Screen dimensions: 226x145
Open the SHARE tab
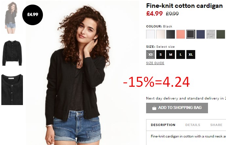point(216,125)
